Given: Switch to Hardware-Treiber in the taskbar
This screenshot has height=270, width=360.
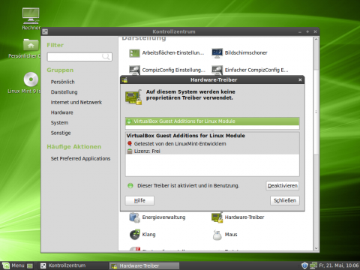Looking at the screenshot, I should click(x=144, y=266).
